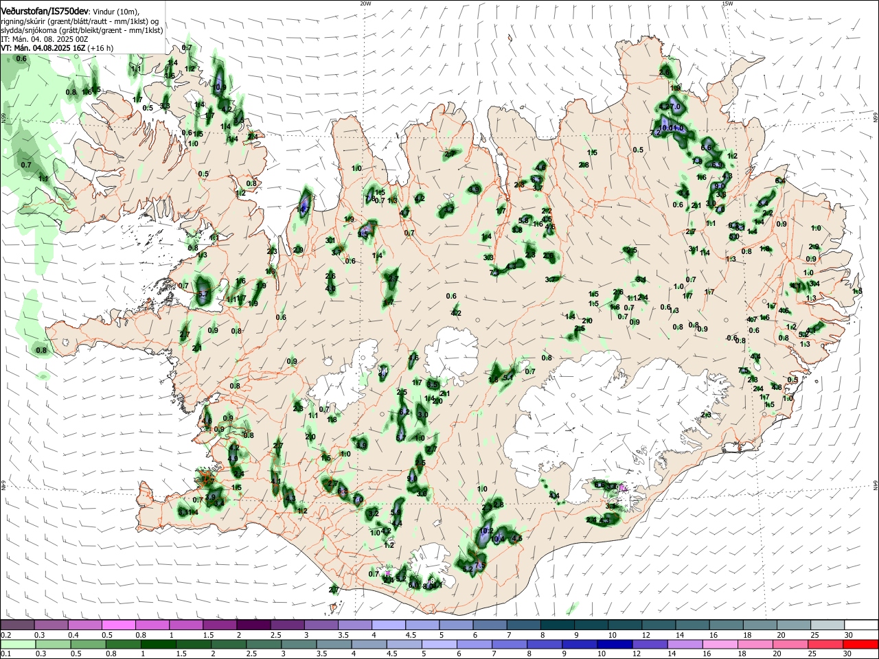Click the '30' label on the top legend row
879x659 pixels.
coord(849,635)
